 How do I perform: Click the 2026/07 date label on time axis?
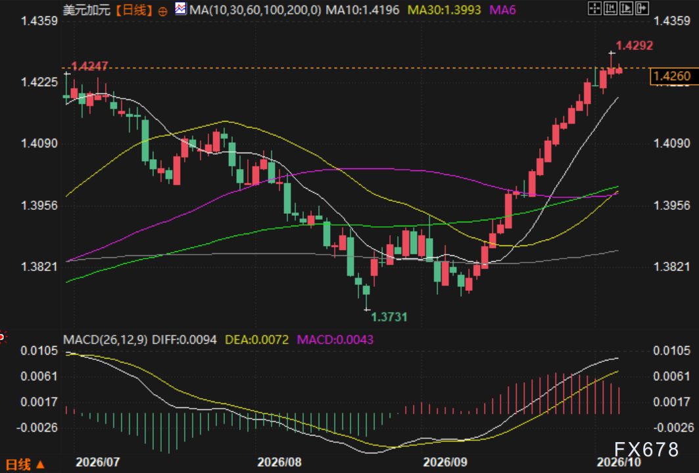(x=97, y=462)
